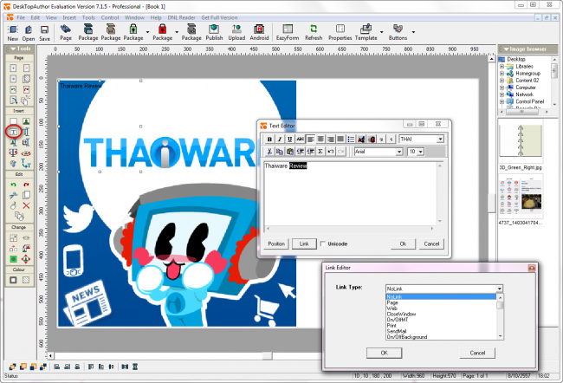The height and width of the screenshot is (383, 563).
Task: Click the Position button in Text Editor
Action: click(x=276, y=243)
